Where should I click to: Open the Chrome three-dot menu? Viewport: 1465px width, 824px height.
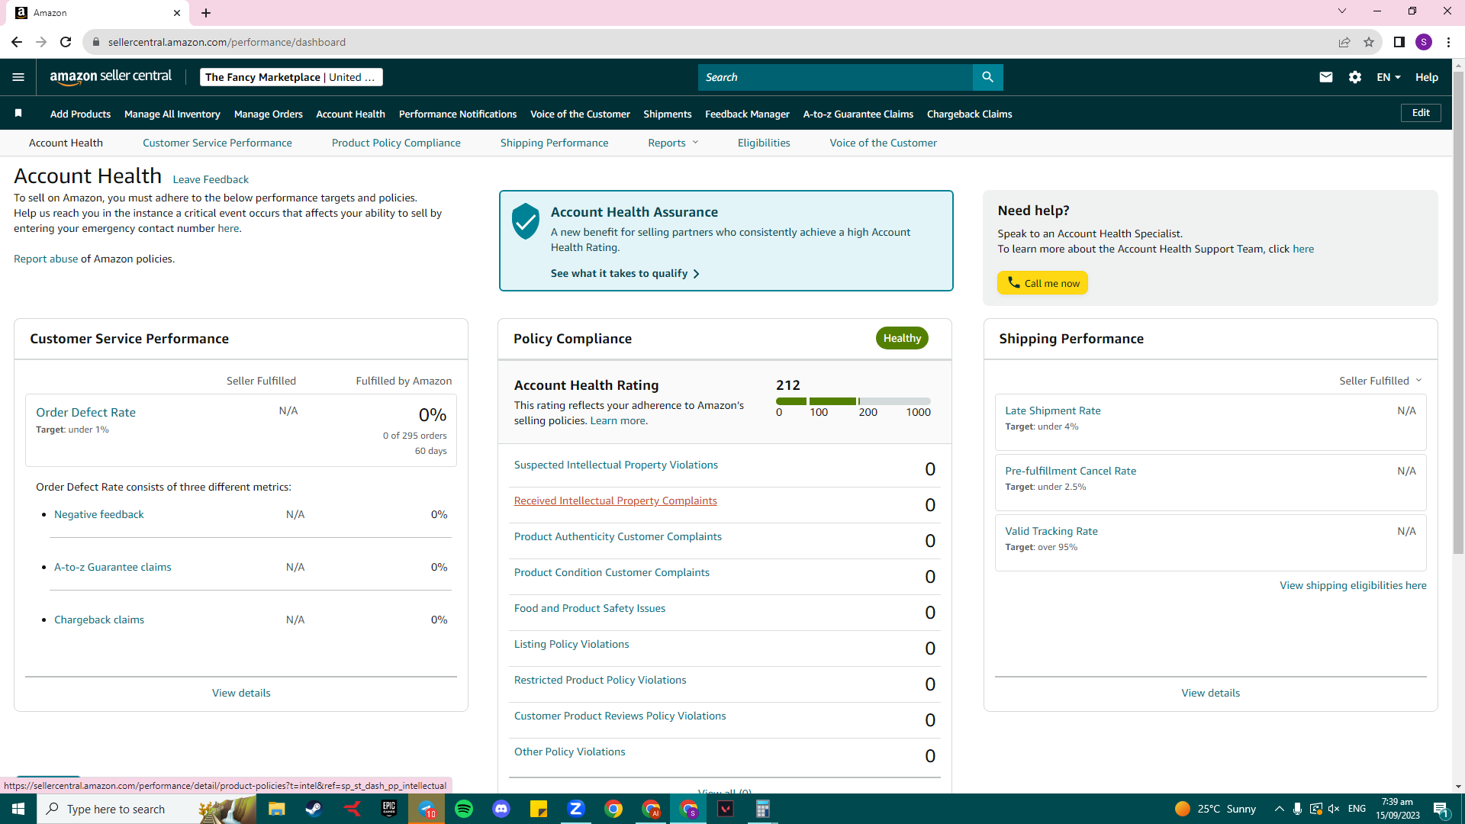[x=1448, y=42]
